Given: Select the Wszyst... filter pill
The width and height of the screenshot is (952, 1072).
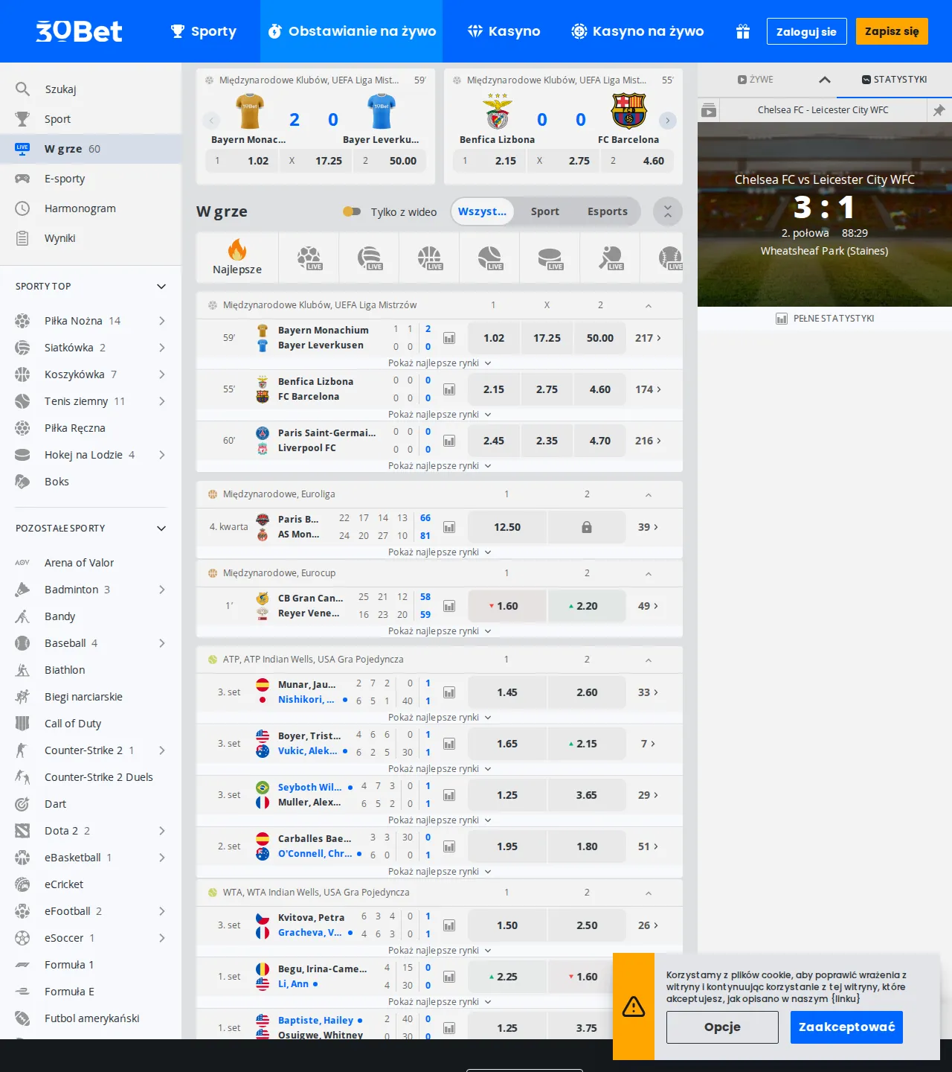Looking at the screenshot, I should [x=482, y=211].
